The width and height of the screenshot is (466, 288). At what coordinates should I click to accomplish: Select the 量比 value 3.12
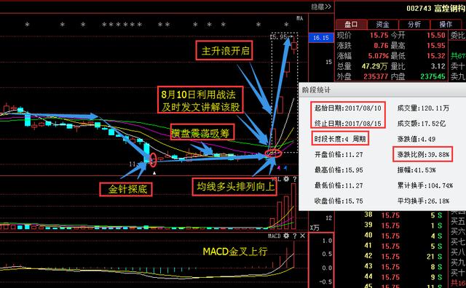438,66
